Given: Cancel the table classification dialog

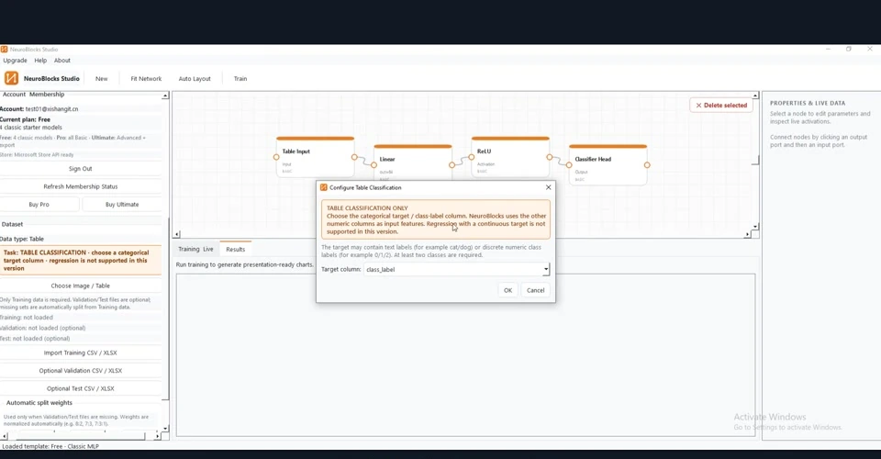Looking at the screenshot, I should coord(535,290).
